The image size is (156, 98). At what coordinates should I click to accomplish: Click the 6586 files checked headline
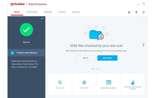tap(96, 46)
